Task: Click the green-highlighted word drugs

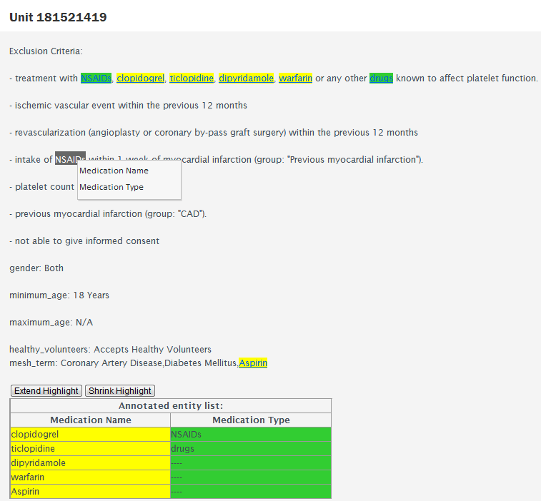Action: pyautogui.click(x=381, y=79)
